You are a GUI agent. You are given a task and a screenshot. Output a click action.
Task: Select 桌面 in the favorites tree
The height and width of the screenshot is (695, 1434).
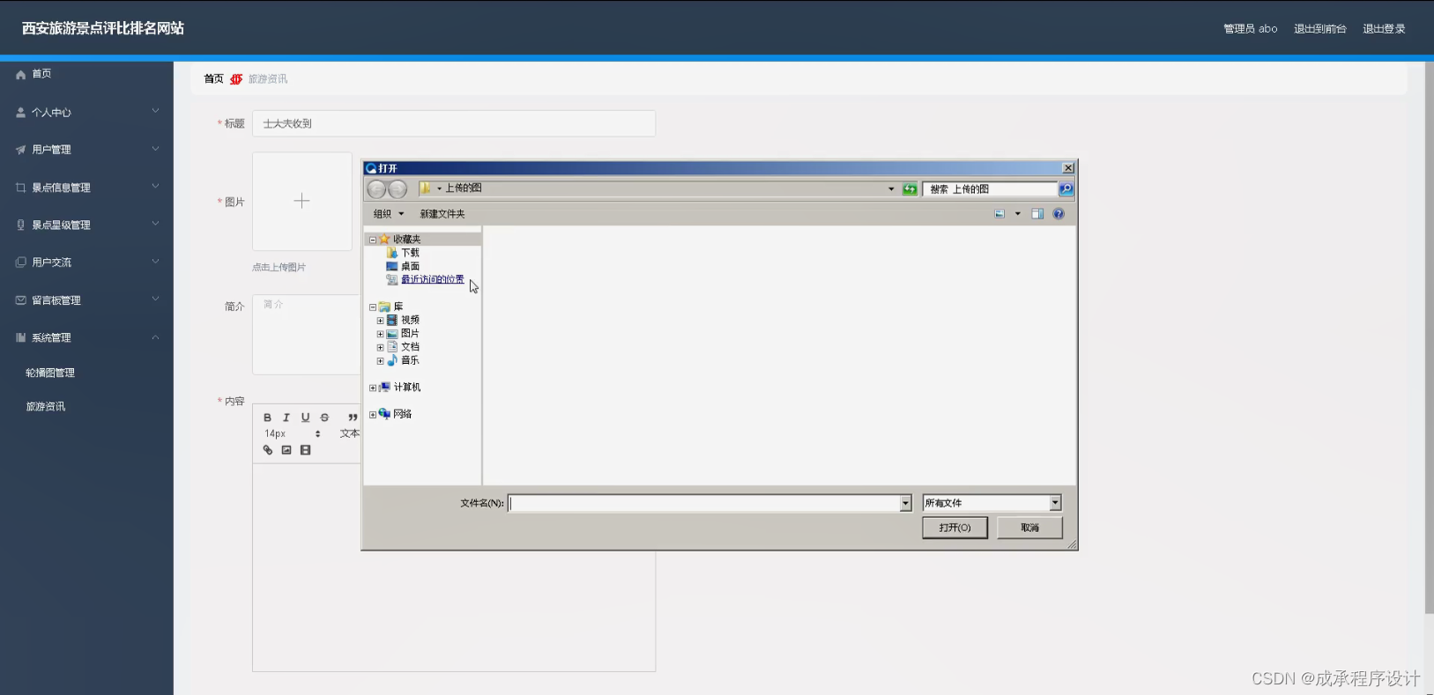pos(410,266)
